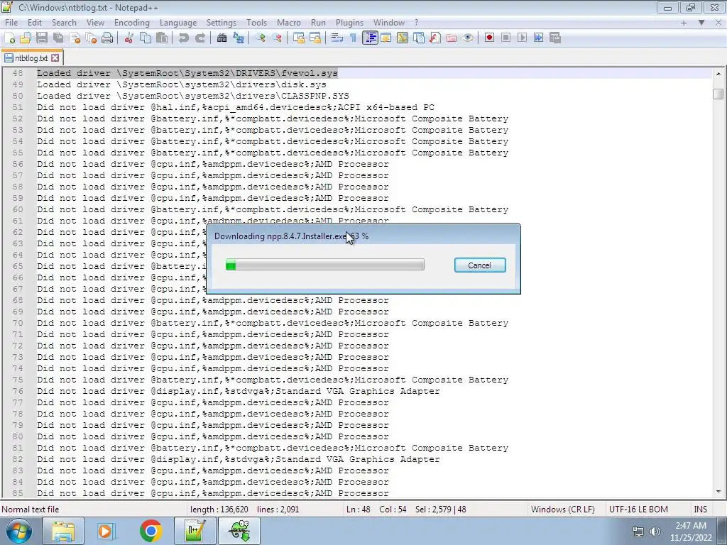This screenshot has height=545, width=727.
Task: Click 'Normal text file' status entry
Action: click(31, 510)
